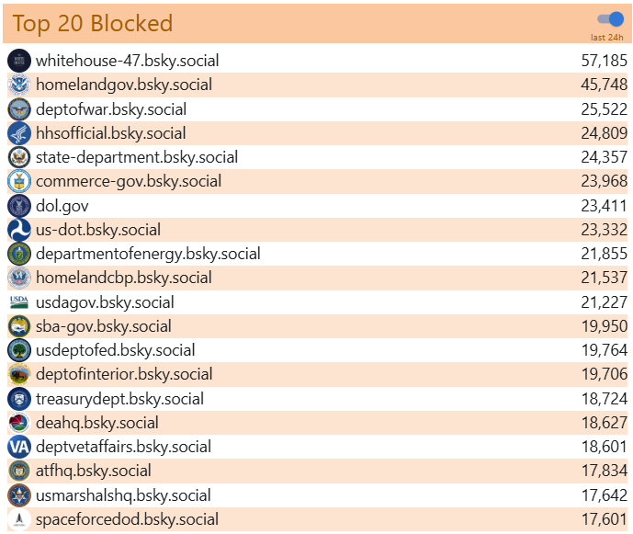The height and width of the screenshot is (534, 633).
Task: Open the departmentofenergy.bsky.social profile link
Action: pyautogui.click(x=148, y=254)
